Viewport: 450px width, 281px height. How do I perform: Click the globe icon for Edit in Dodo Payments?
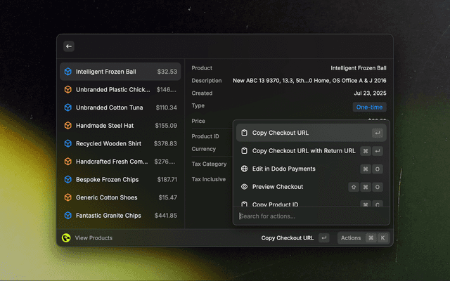pyautogui.click(x=244, y=169)
